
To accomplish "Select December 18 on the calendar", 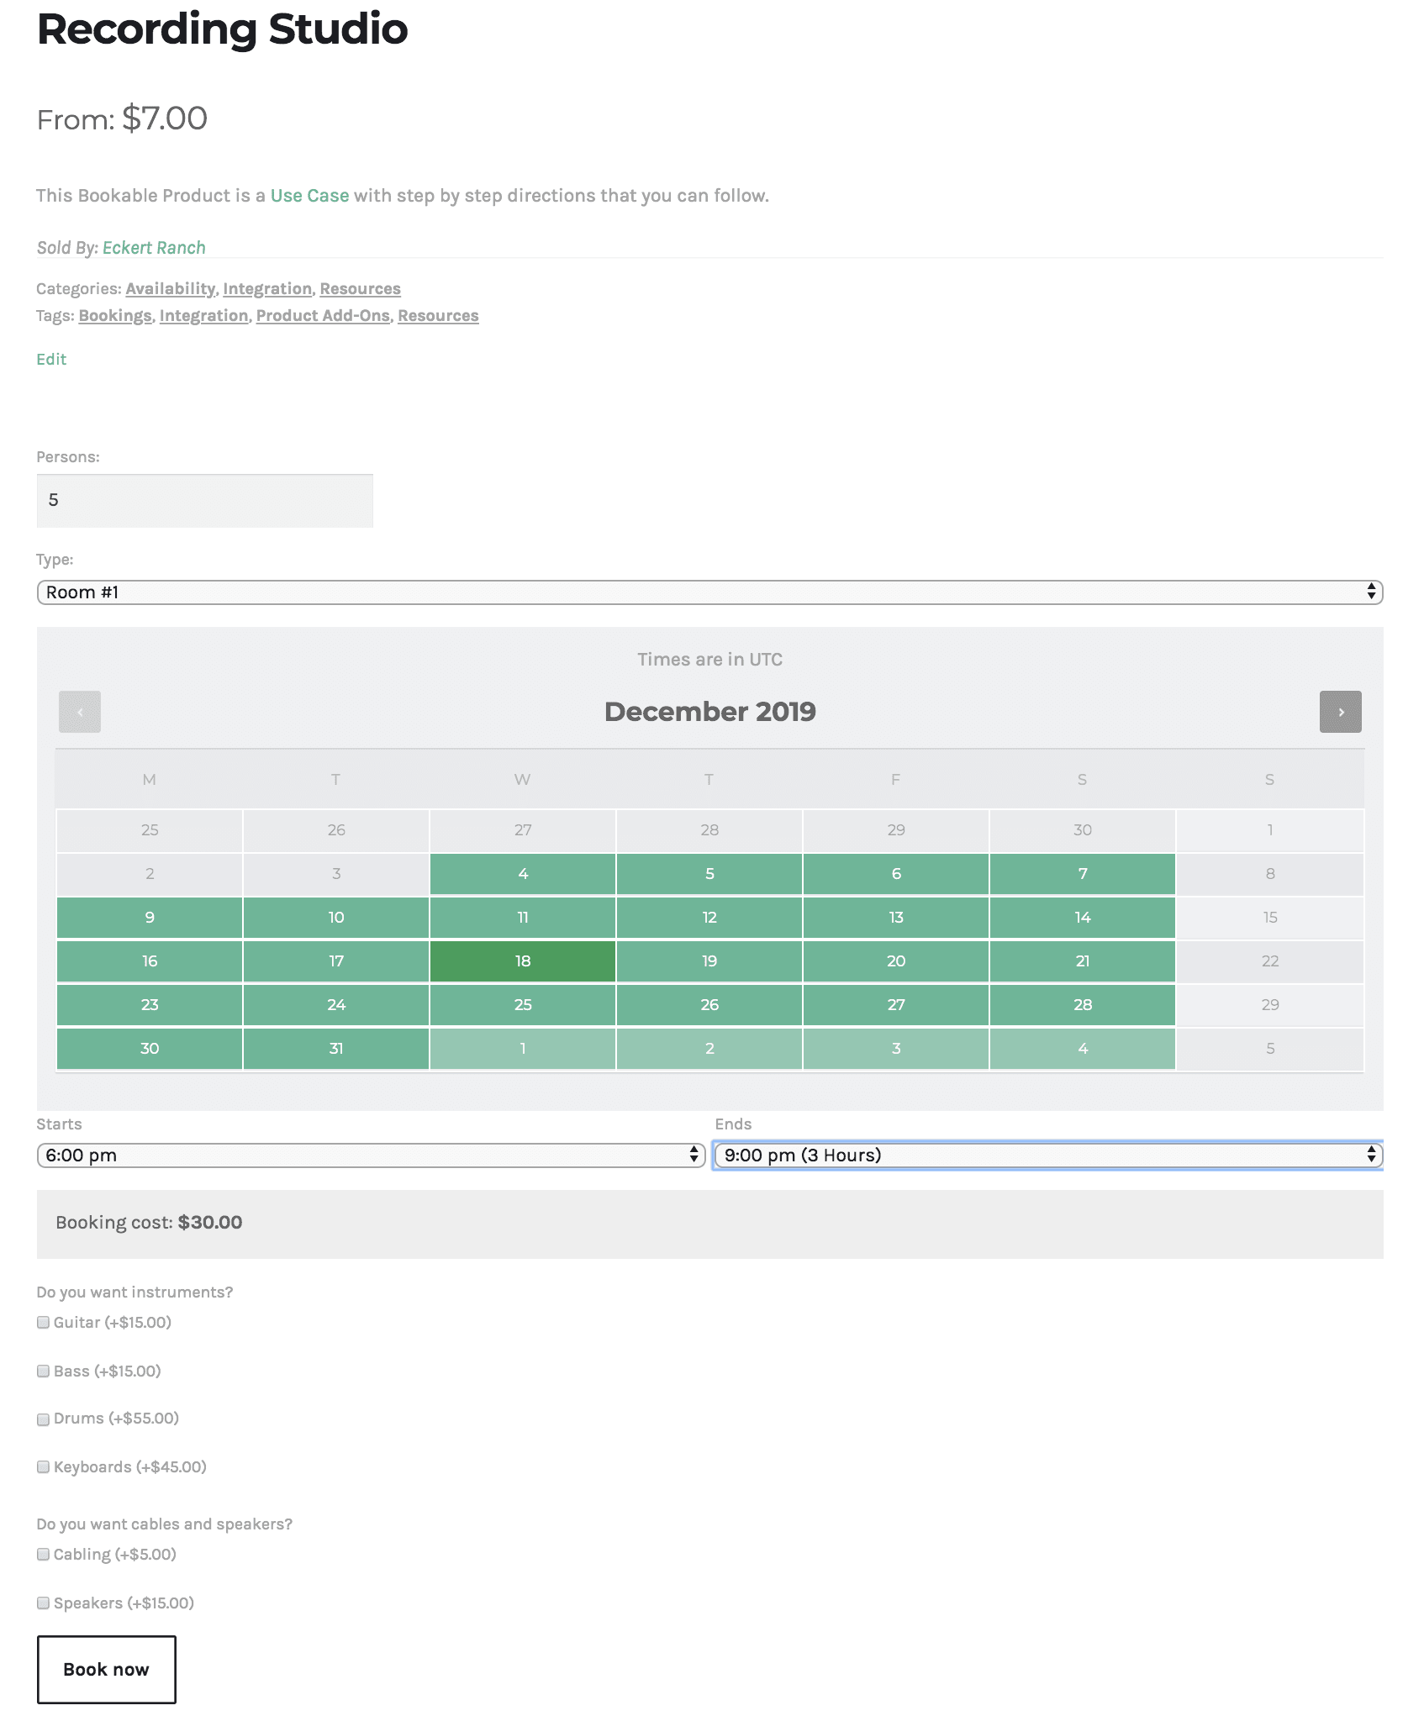I will click(x=523, y=961).
